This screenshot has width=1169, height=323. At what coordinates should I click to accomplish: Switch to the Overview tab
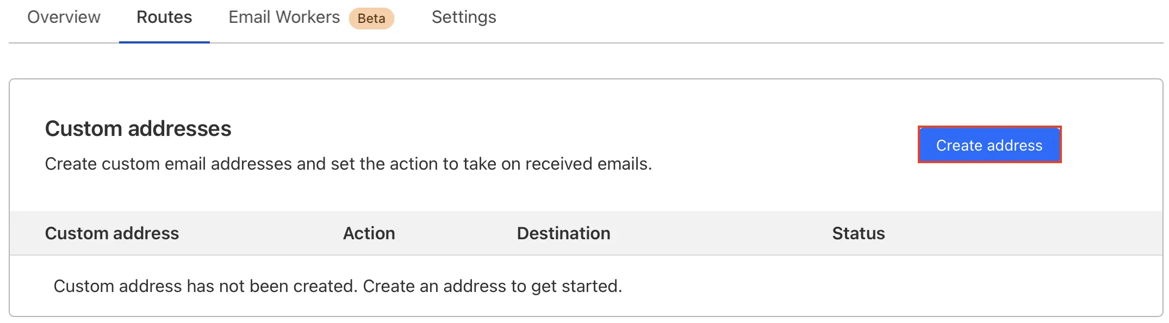[x=64, y=17]
